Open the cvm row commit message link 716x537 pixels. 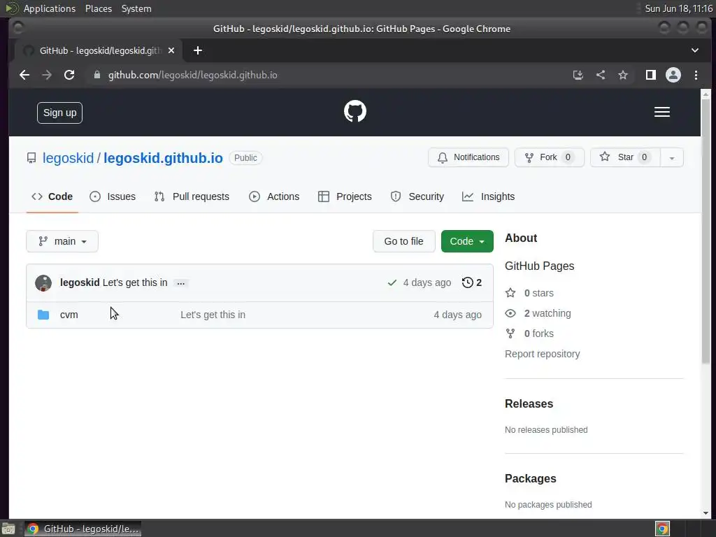pyautogui.click(x=213, y=315)
